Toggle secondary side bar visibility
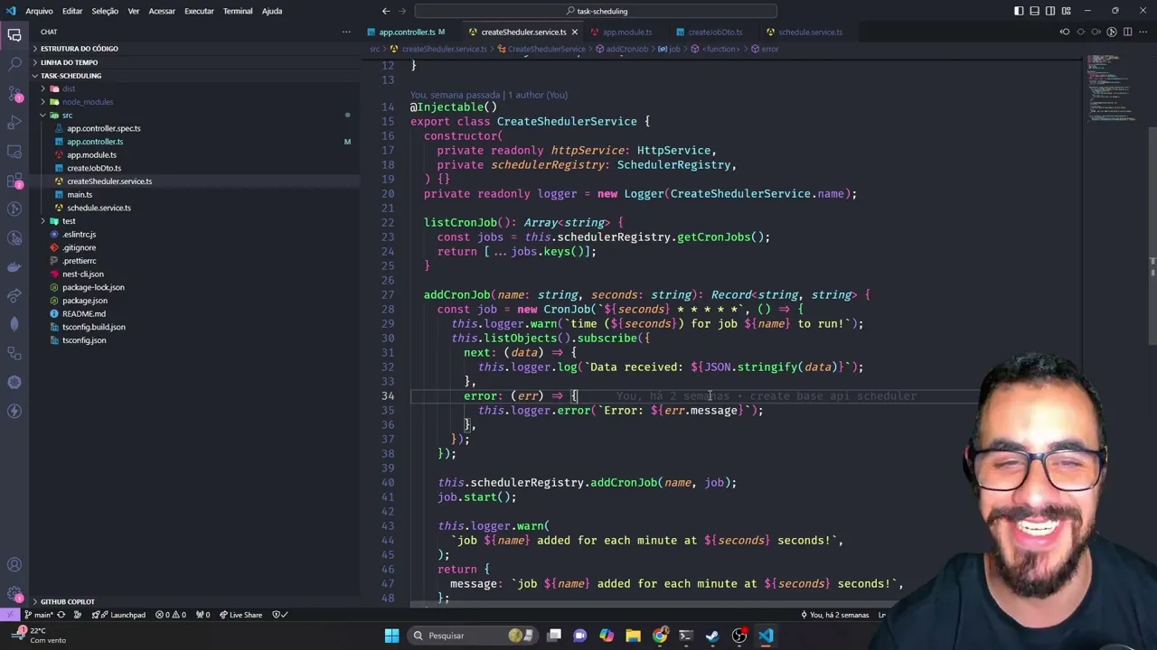Image resolution: width=1157 pixels, height=650 pixels. pos(1049,11)
